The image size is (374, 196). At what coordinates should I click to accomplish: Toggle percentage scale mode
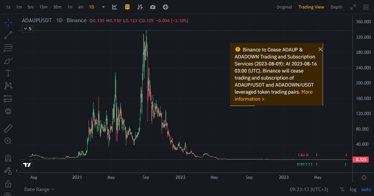point(342,189)
